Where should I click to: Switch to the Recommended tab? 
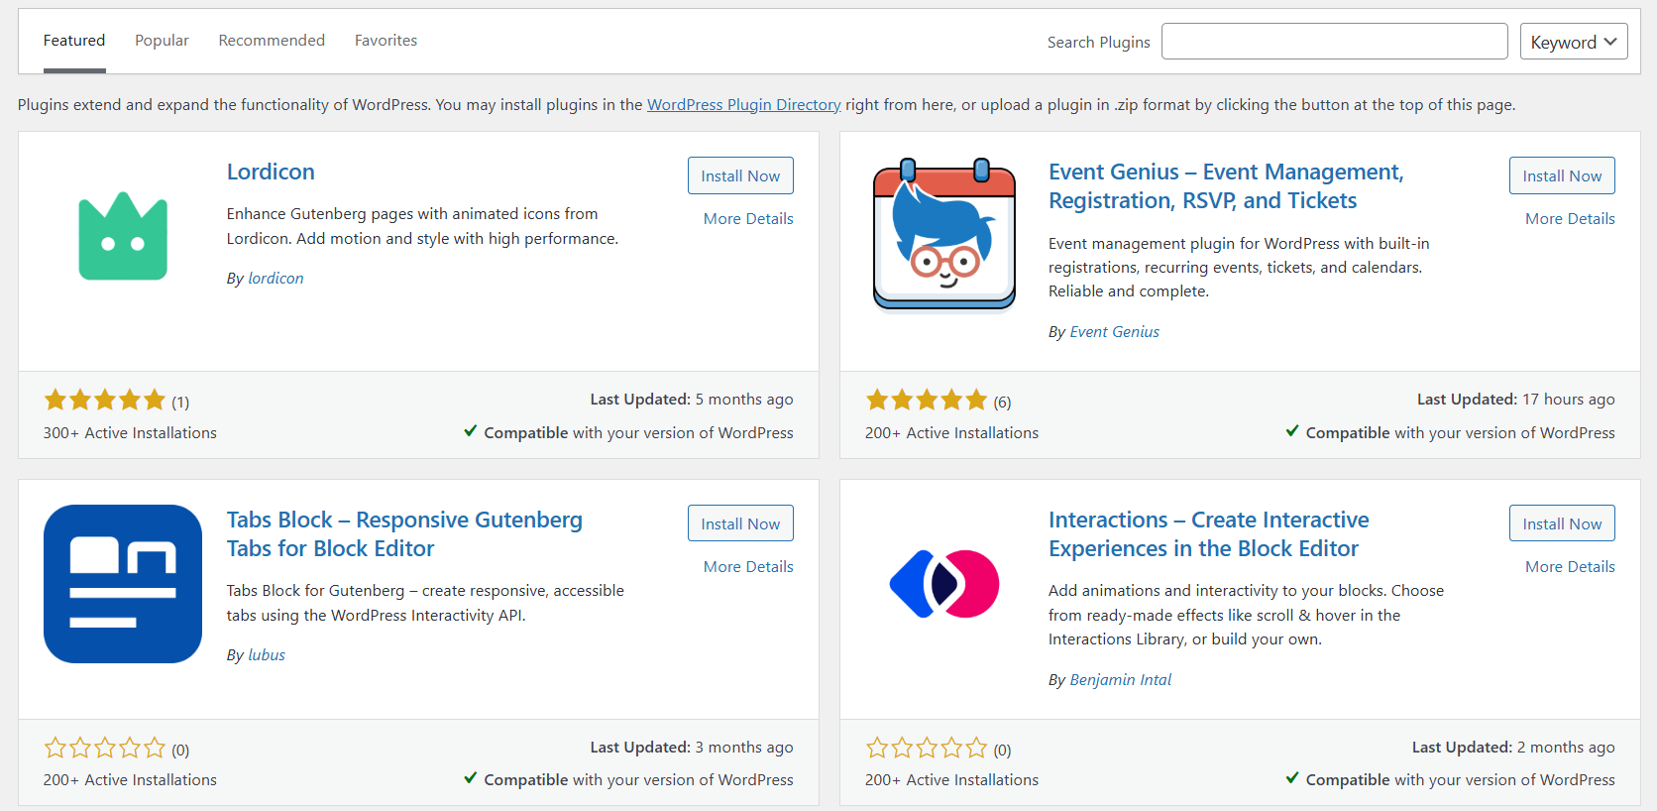[x=272, y=41]
